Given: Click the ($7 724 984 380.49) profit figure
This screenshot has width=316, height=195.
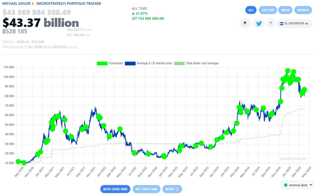Looking at the screenshot, I should coord(148,18).
